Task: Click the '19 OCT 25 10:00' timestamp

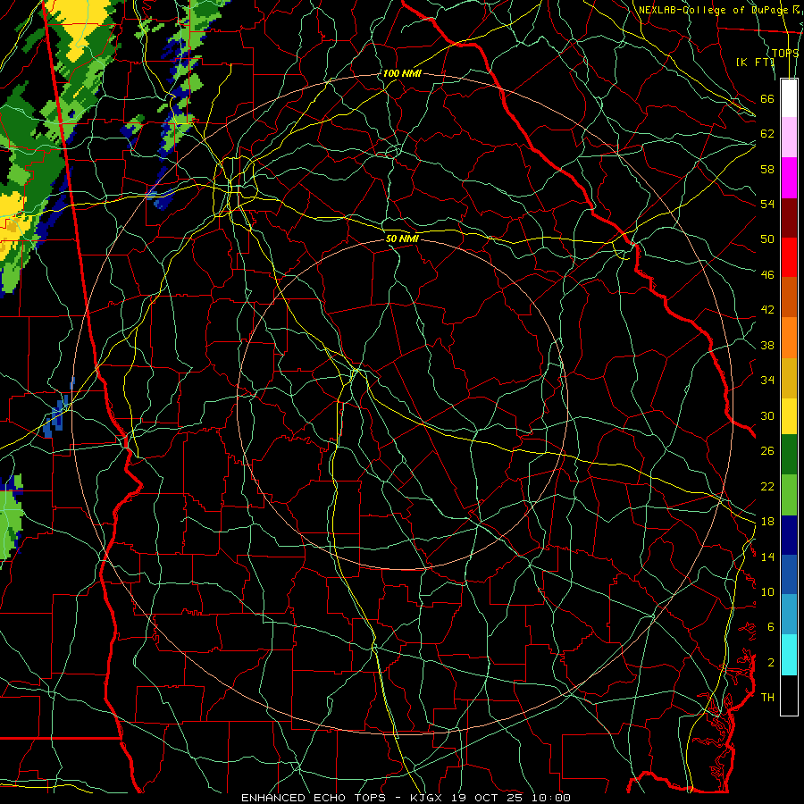Action: pos(511,798)
